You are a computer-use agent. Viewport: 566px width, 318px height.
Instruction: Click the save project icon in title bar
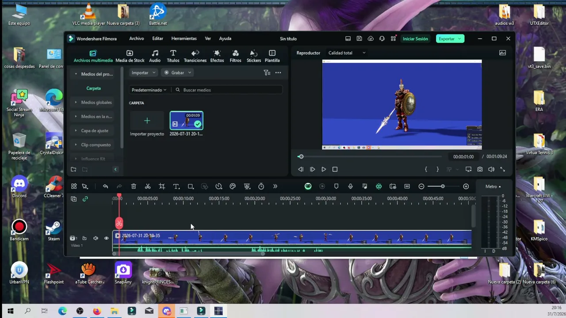pos(359,38)
